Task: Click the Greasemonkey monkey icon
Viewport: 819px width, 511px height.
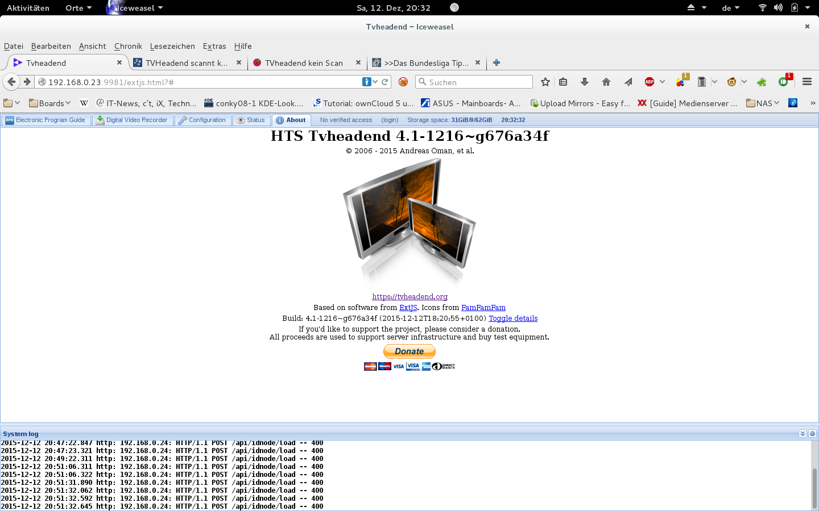Action: click(x=732, y=82)
